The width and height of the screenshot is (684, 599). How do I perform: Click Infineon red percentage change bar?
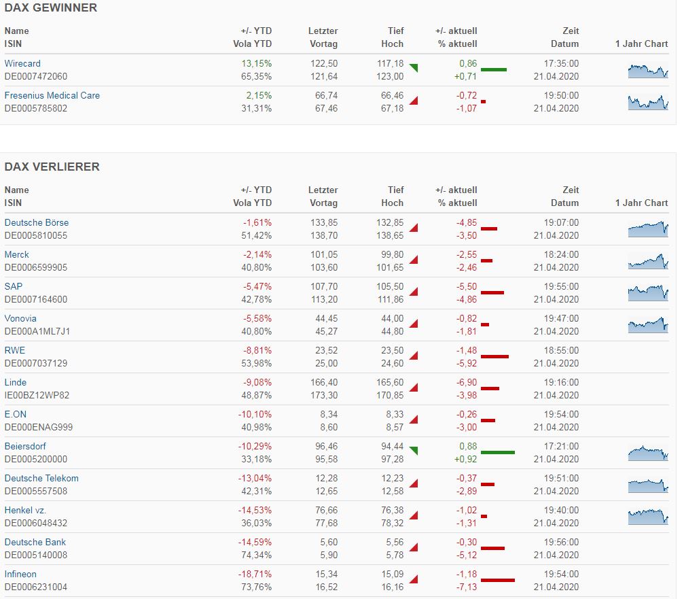[498, 580]
